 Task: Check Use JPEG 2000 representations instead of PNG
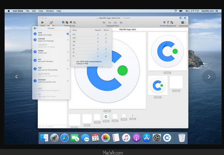pyautogui.click(x=74, y=63)
